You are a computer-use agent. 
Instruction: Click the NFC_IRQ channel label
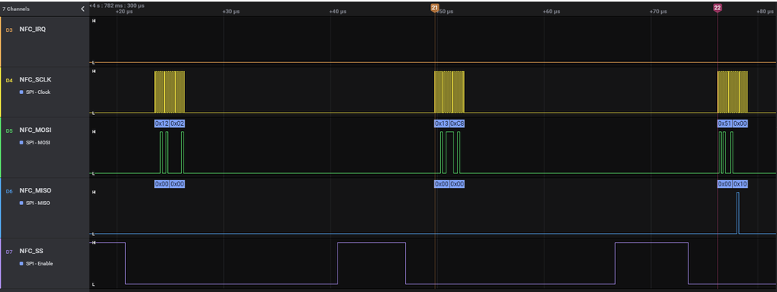point(33,30)
